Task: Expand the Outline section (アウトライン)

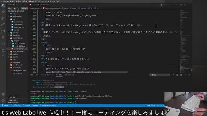Action: (x=13, y=97)
